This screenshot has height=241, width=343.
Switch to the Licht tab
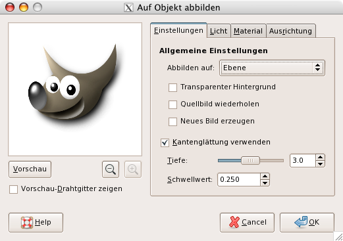[219, 31]
